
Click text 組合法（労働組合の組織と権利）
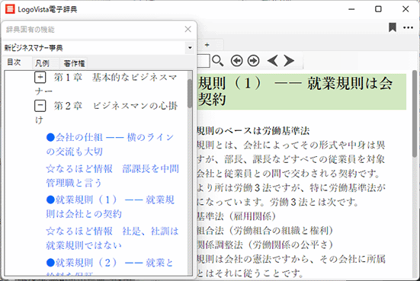click(265, 231)
